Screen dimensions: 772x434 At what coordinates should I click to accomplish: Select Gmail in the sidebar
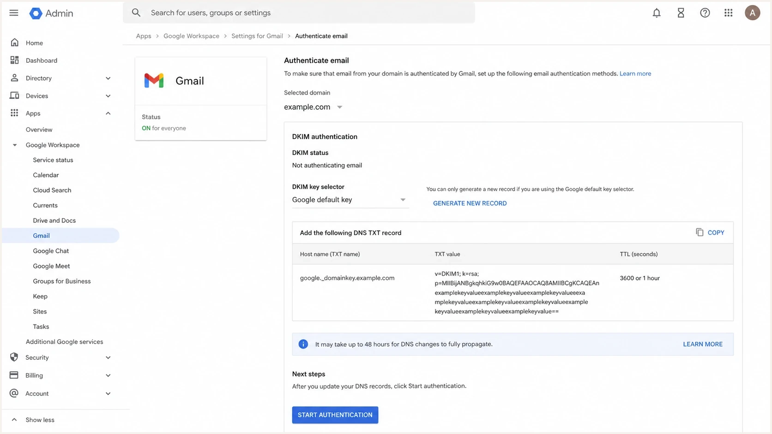pos(60,236)
